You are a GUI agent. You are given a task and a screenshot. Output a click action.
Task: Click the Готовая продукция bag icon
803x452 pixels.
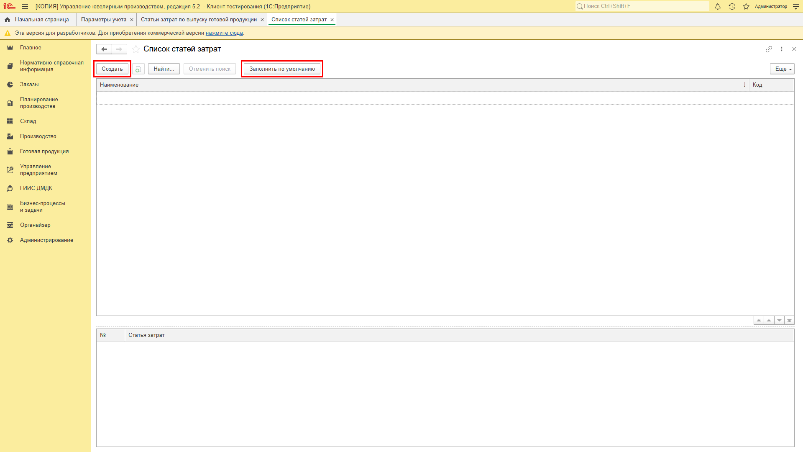[x=10, y=152]
